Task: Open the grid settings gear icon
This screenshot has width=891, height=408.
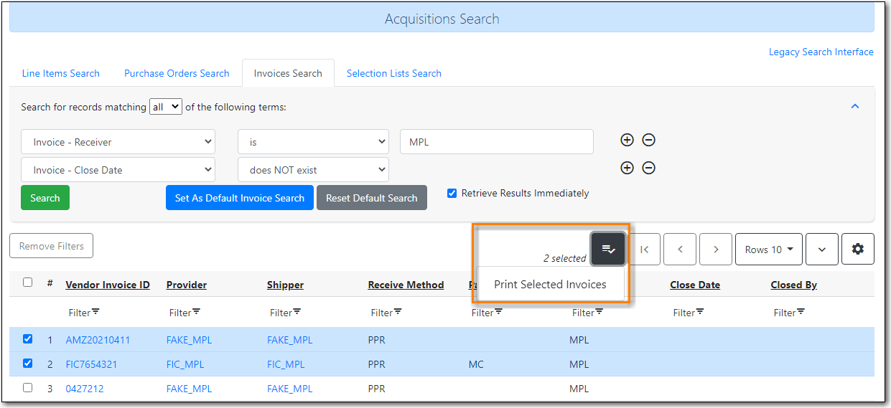Action: (857, 249)
